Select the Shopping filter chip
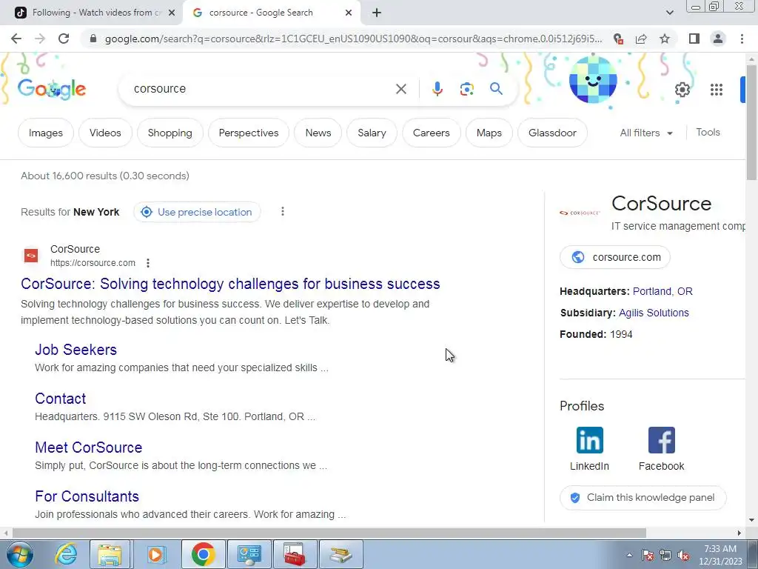This screenshot has height=569, width=758. 170,133
